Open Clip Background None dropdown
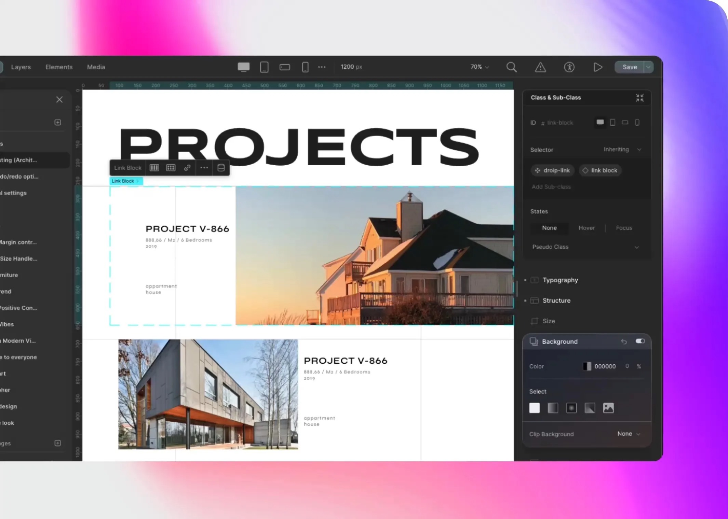The height and width of the screenshot is (519, 728). (x=629, y=434)
